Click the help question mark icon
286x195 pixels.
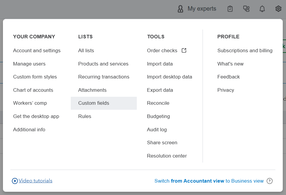tap(269, 181)
